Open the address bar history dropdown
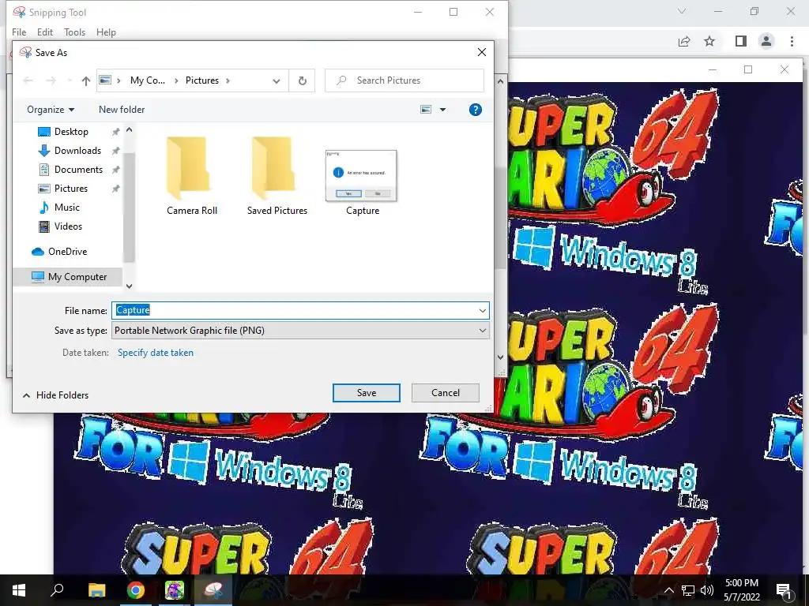809x606 pixels. pyautogui.click(x=277, y=81)
